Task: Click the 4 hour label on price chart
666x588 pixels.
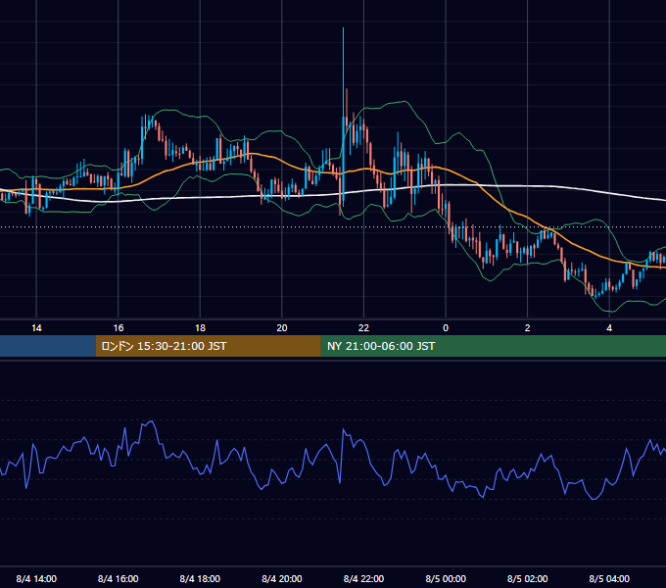Action: pyautogui.click(x=609, y=328)
